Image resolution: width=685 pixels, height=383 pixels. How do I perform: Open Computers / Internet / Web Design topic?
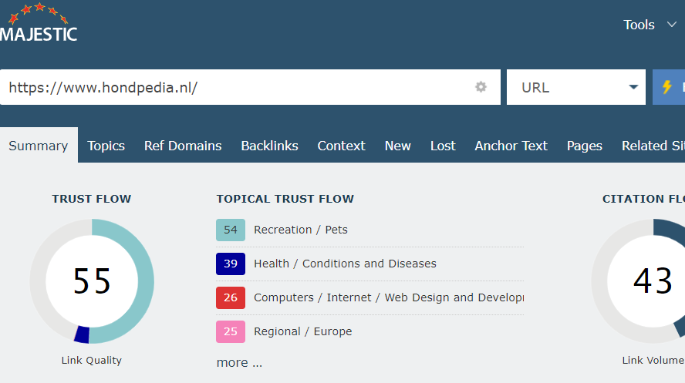pos(389,297)
